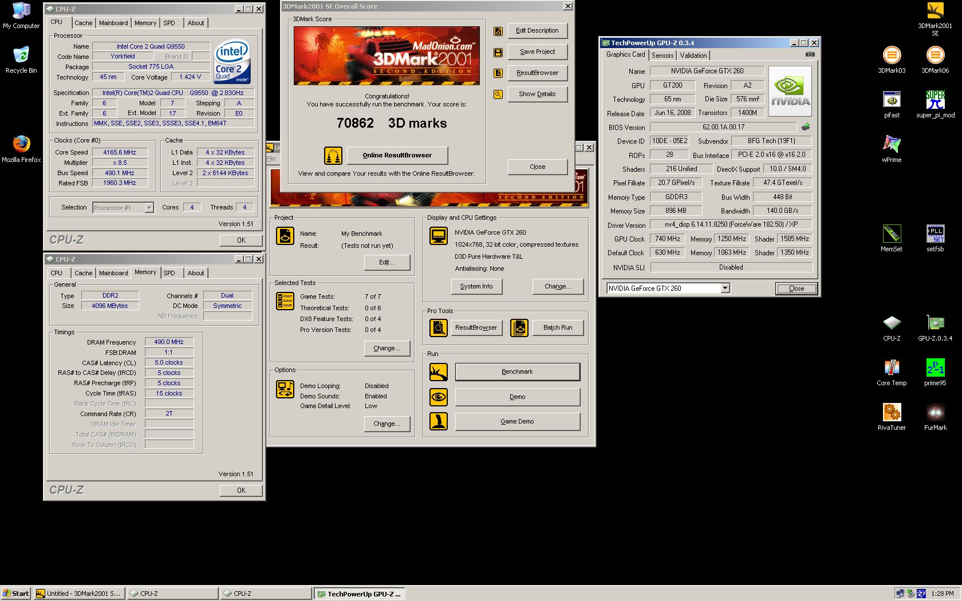Viewport: 962px width, 601px height.
Task: Click Show Details button
Action: click(537, 94)
